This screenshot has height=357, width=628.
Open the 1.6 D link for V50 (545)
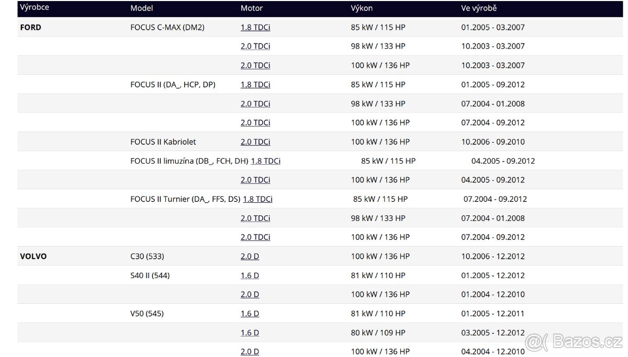click(250, 314)
